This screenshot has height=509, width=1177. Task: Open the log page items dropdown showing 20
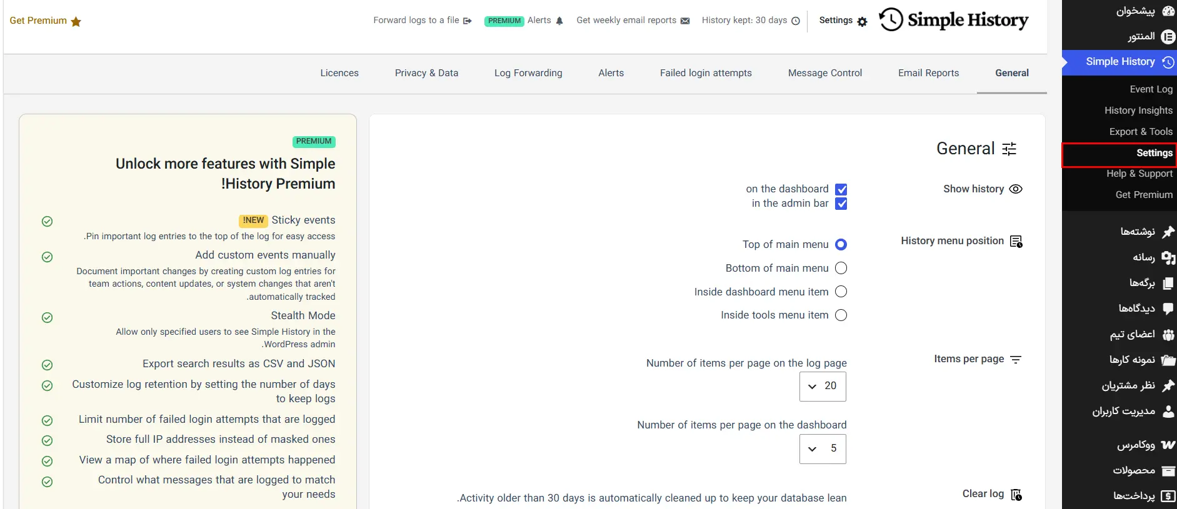coord(823,387)
